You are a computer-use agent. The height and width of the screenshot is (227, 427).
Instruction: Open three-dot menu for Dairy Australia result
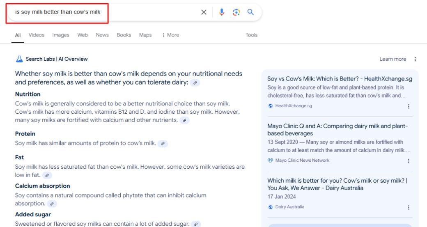click(409, 208)
